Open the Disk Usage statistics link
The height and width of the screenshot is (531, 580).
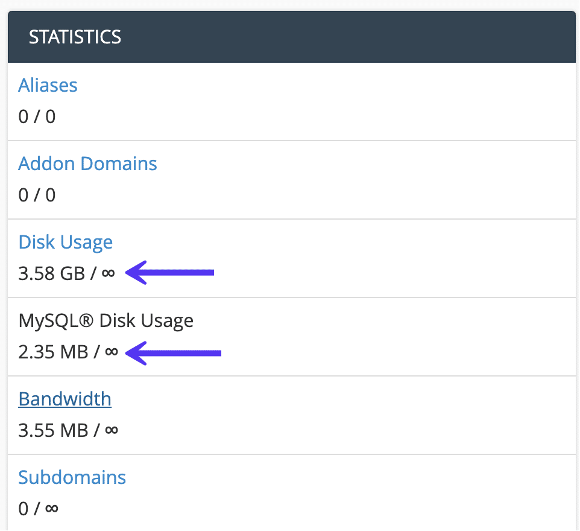coord(65,241)
